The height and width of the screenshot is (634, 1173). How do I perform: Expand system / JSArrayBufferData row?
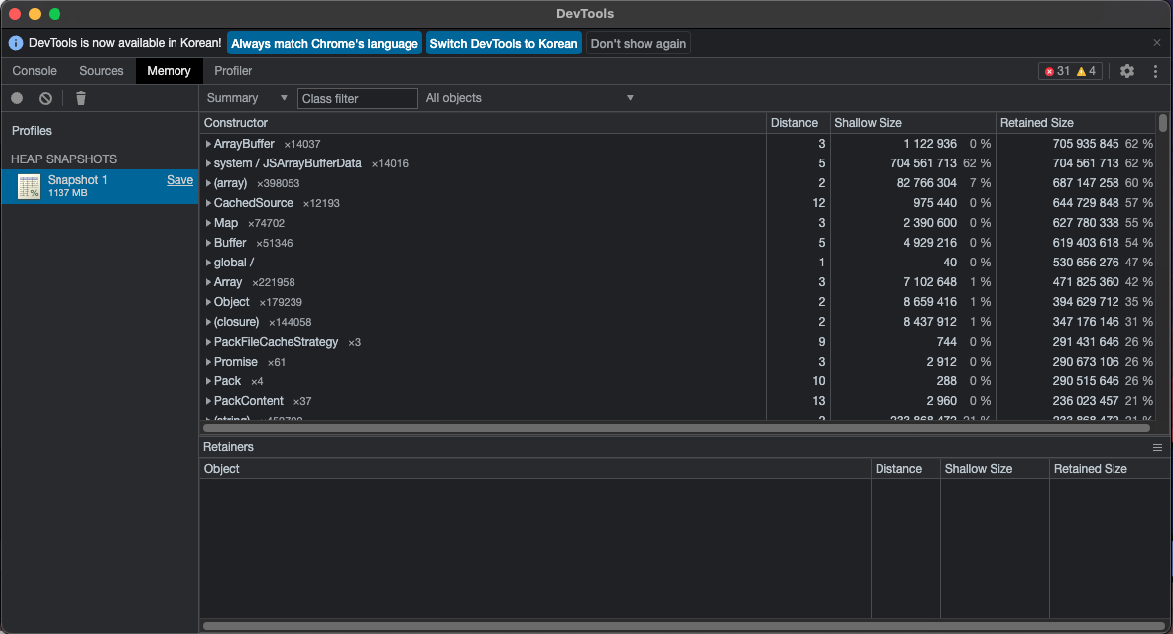pyautogui.click(x=208, y=163)
